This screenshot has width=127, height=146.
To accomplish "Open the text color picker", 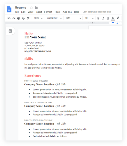I will 113,18.
